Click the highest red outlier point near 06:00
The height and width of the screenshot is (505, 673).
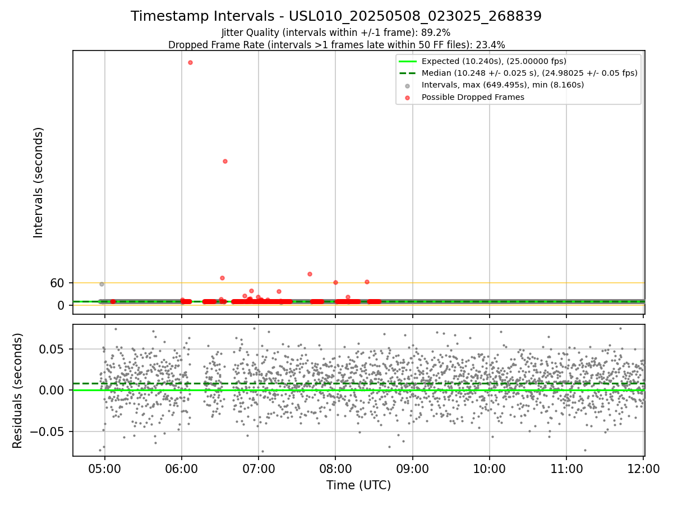[x=190, y=62]
